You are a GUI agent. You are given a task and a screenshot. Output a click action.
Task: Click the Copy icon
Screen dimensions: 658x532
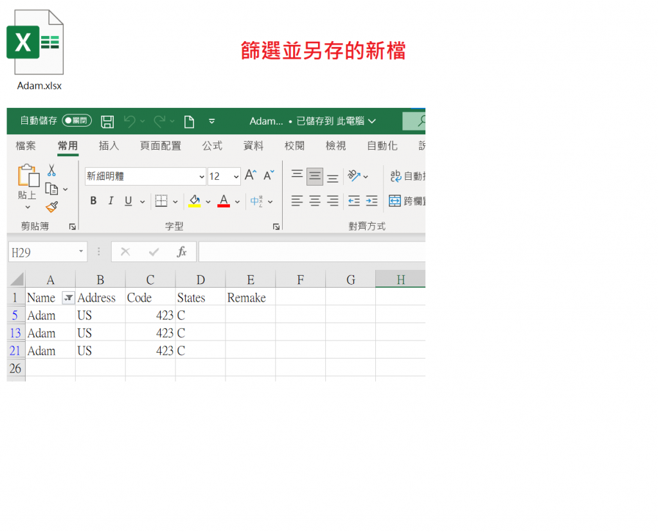[51, 190]
